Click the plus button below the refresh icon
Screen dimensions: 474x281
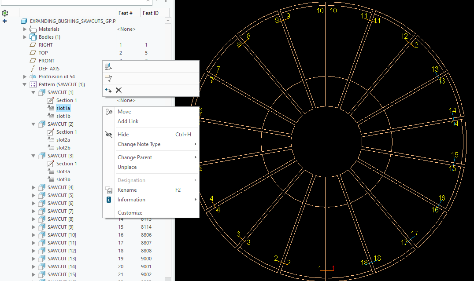pos(5,21)
